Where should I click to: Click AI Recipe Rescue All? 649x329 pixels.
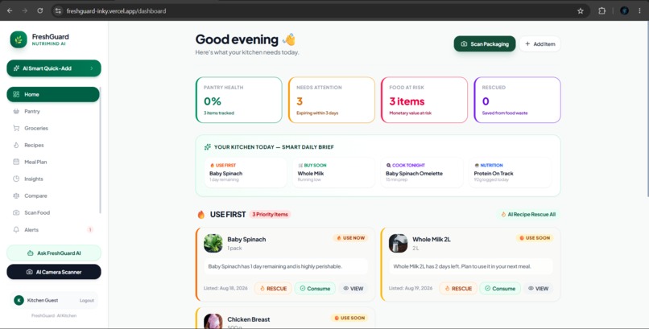528,215
